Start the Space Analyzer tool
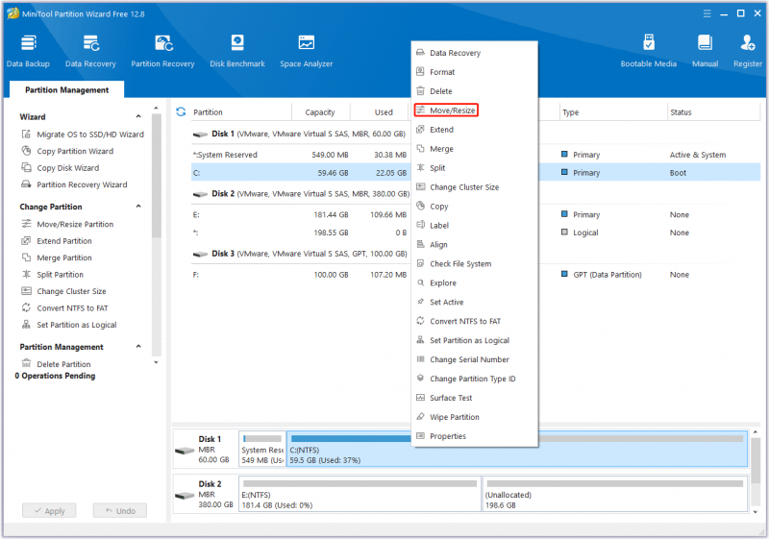Viewport: 769px width, 539px height. coord(306,51)
